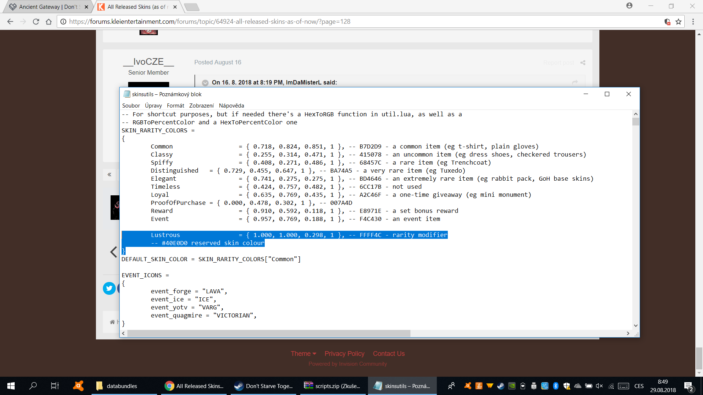Expand sidebar with double chevron
This screenshot has width=703, height=395.
109,174
